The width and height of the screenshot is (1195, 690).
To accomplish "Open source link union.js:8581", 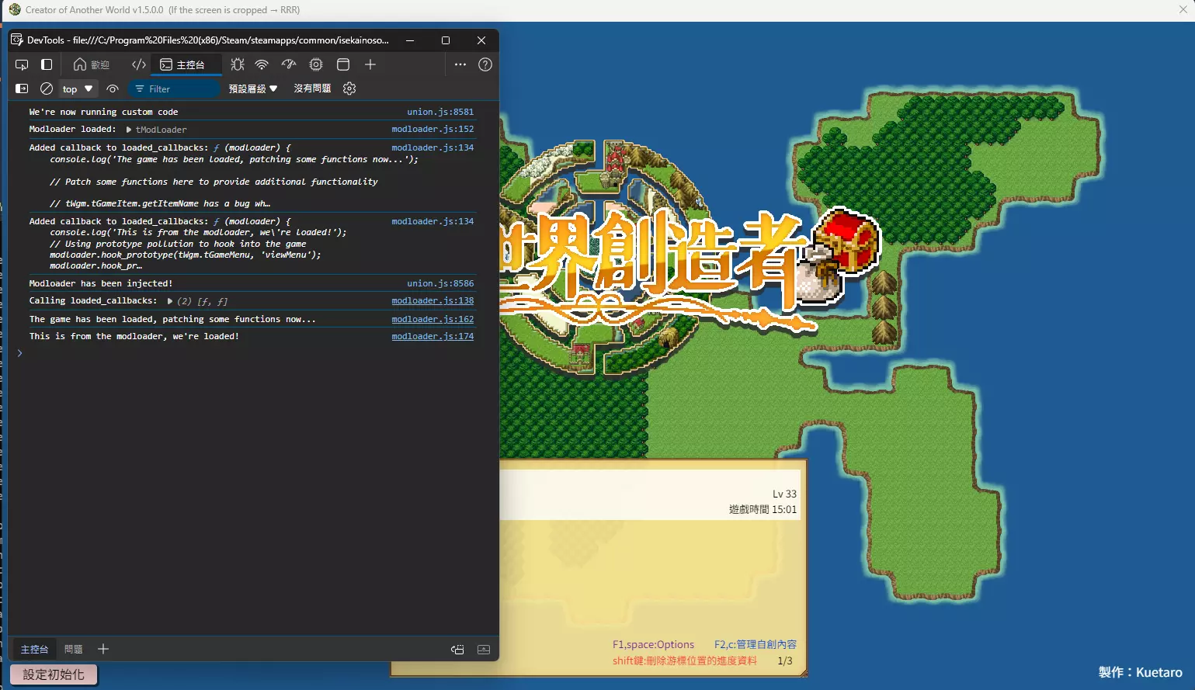I will (440, 112).
